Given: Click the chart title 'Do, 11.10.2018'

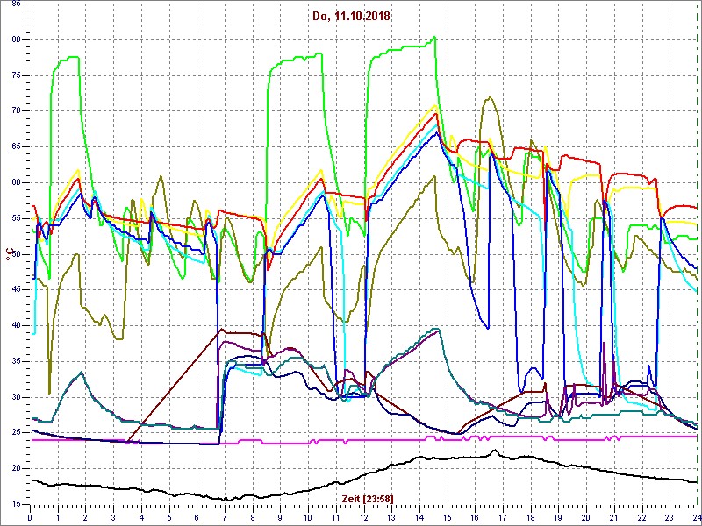Looking at the screenshot, I should pos(351,17).
